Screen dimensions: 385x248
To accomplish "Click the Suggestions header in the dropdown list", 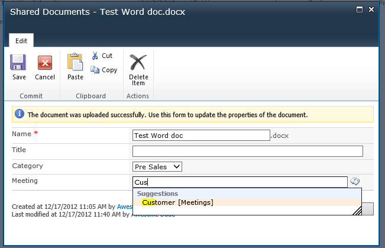I will pyautogui.click(x=158, y=194).
